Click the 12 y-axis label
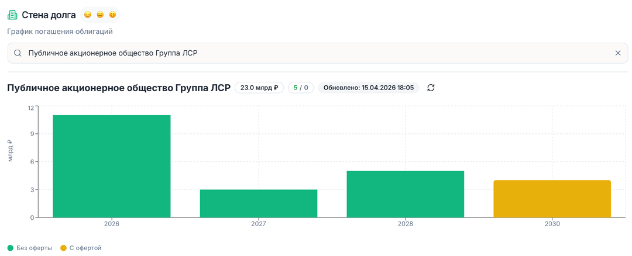The width and height of the screenshot is (632, 256). (x=30, y=108)
